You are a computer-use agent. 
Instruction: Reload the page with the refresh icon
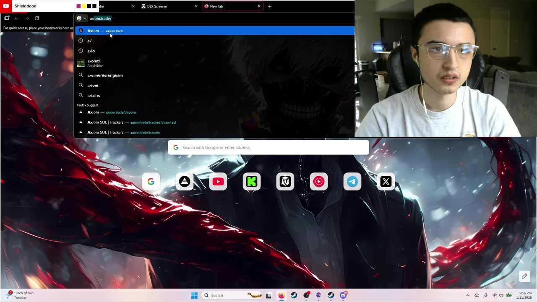[37, 18]
